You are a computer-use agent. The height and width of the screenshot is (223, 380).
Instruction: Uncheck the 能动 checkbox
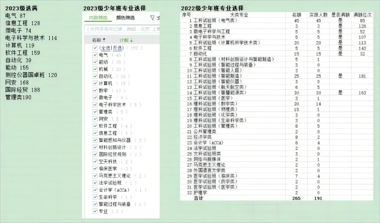(95, 62)
